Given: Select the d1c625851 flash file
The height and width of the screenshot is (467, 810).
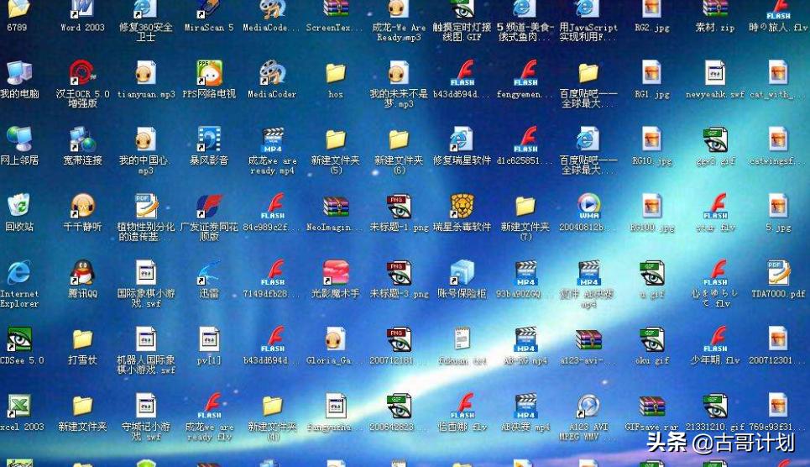Looking at the screenshot, I should click(x=525, y=139).
